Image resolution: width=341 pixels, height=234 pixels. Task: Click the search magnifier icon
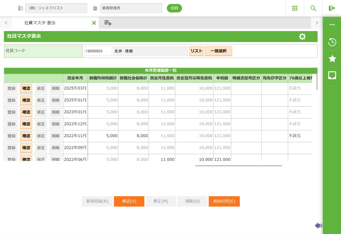tap(313, 8)
